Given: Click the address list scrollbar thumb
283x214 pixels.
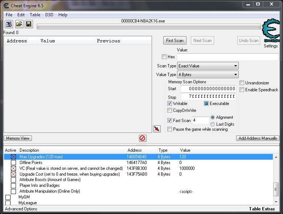Looking at the screenshot, I should click(x=276, y=189).
